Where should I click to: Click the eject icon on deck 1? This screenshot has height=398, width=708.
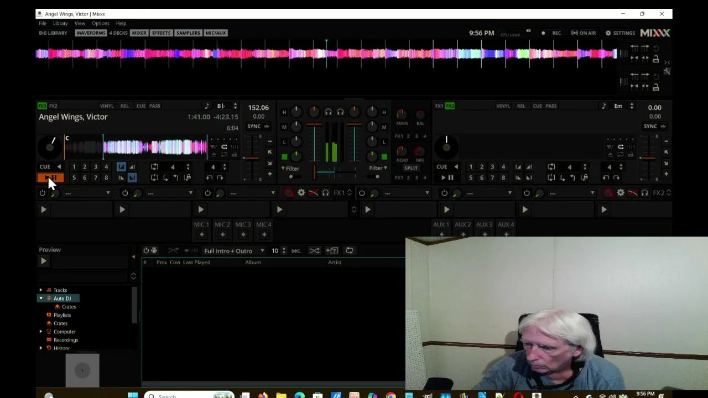coord(214,155)
